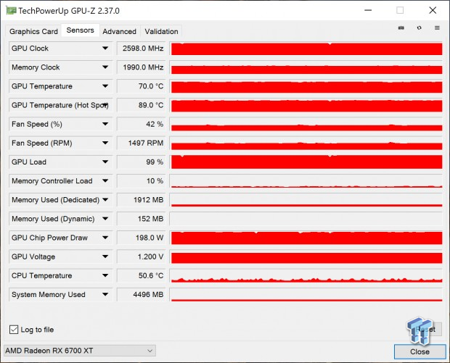Viewport: 450px width, 363px height.
Task: Select the Sensors tab
Action: [80, 30]
